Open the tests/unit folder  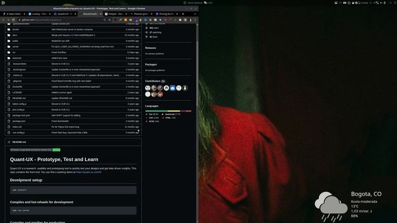(17, 58)
